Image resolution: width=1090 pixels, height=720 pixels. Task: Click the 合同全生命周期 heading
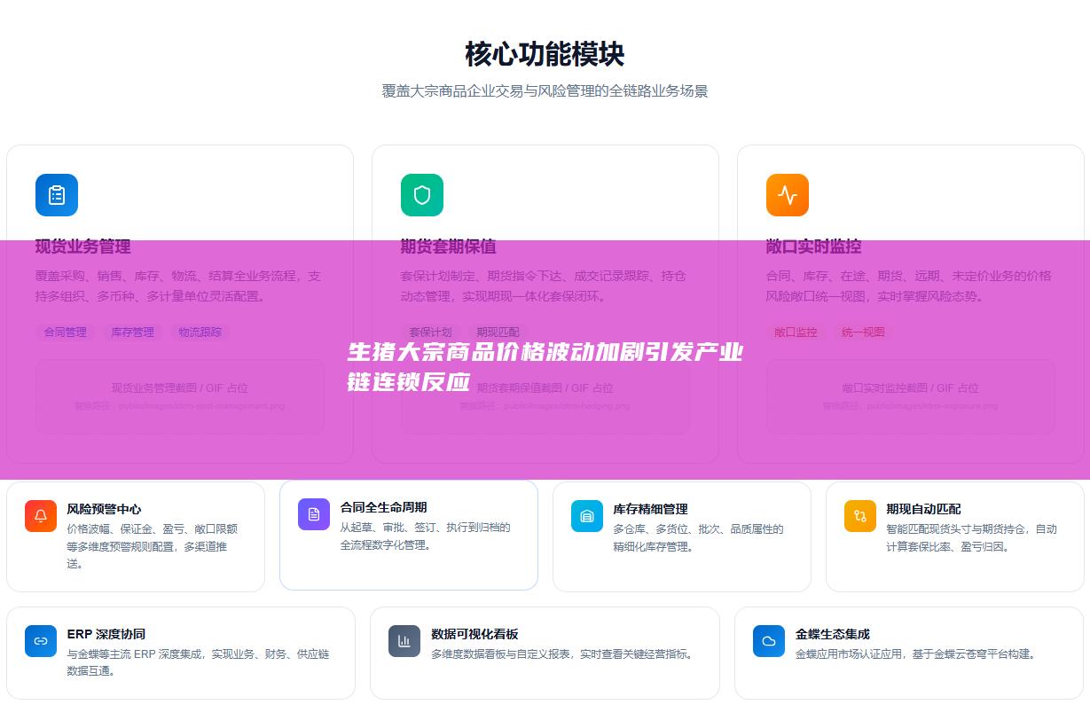(384, 507)
